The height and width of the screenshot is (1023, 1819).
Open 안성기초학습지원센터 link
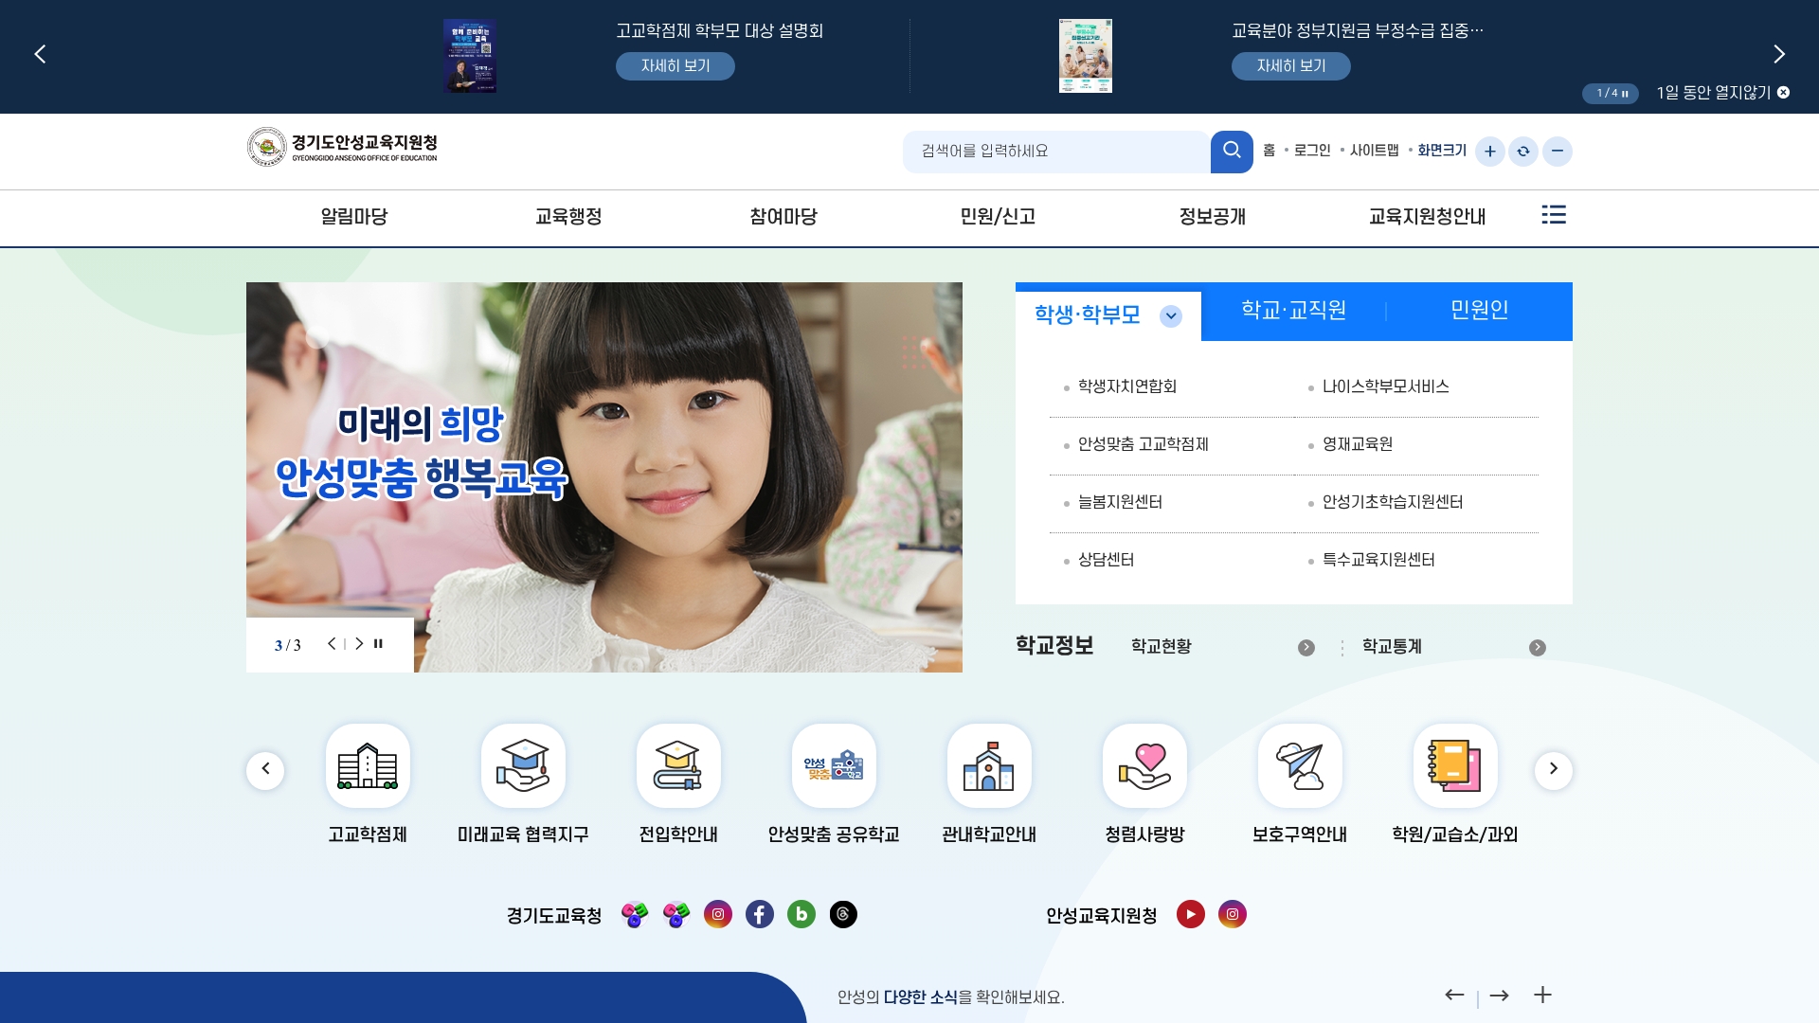tap(1393, 502)
